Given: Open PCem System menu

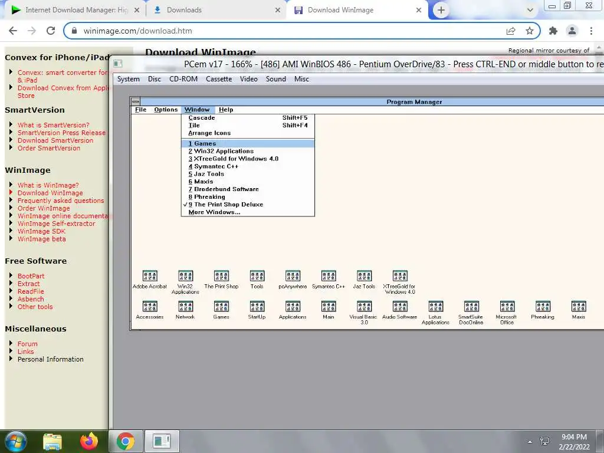Looking at the screenshot, I should 128,79.
